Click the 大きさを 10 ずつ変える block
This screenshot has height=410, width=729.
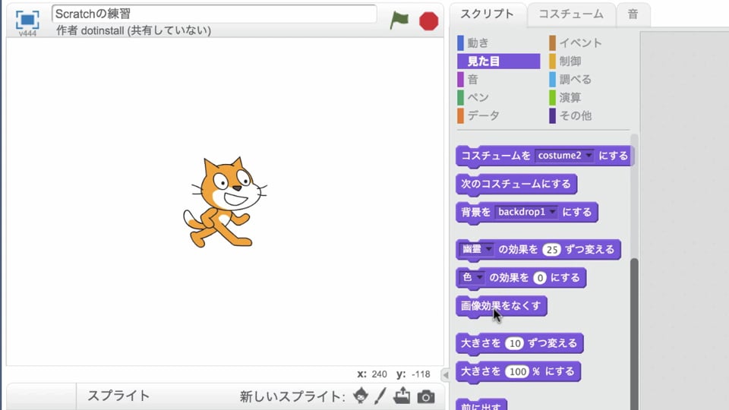click(519, 343)
